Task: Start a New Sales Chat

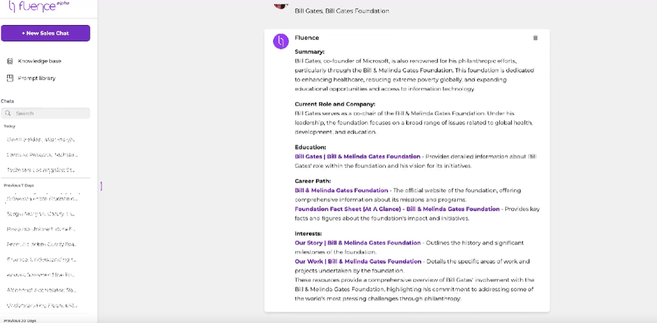Action: (45, 33)
